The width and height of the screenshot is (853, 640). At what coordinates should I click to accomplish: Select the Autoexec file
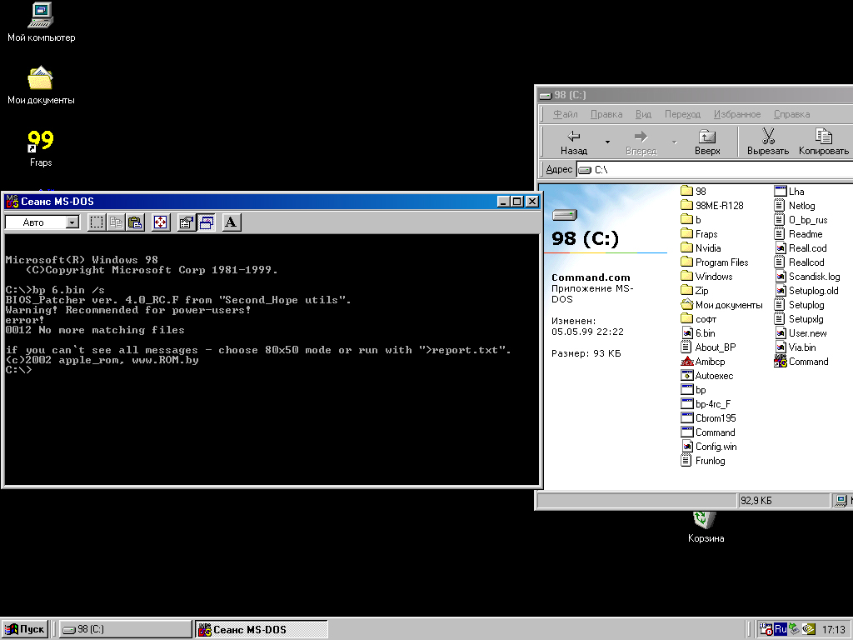click(707, 376)
